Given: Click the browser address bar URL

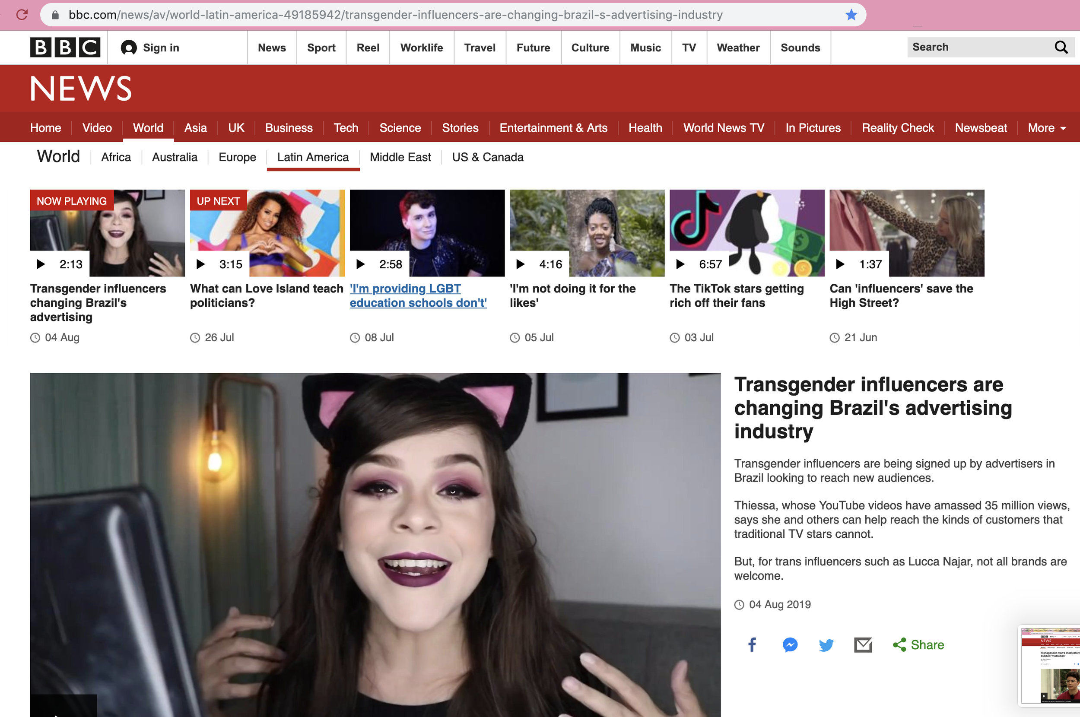Looking at the screenshot, I should pos(396,15).
